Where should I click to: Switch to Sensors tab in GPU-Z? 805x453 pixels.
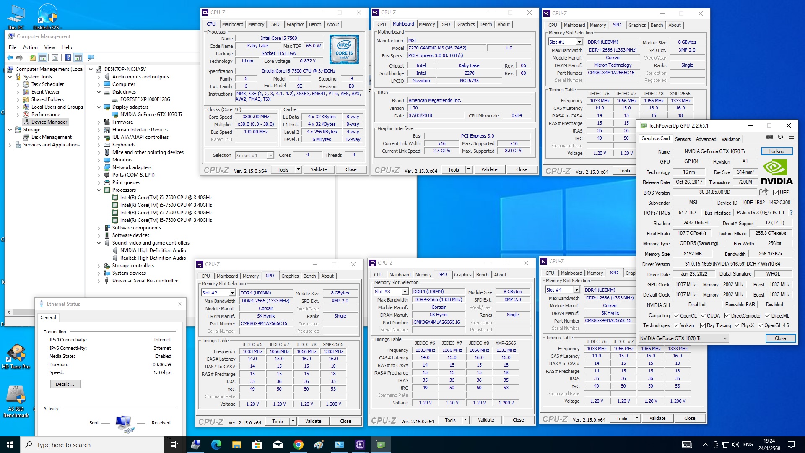[x=683, y=139]
